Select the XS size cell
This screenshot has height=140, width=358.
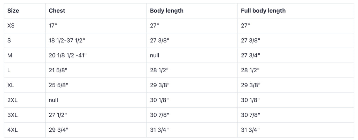[11, 26]
